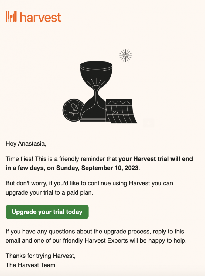Click the Upgrade your trial today button
The width and height of the screenshot is (205, 276).
[47, 212]
